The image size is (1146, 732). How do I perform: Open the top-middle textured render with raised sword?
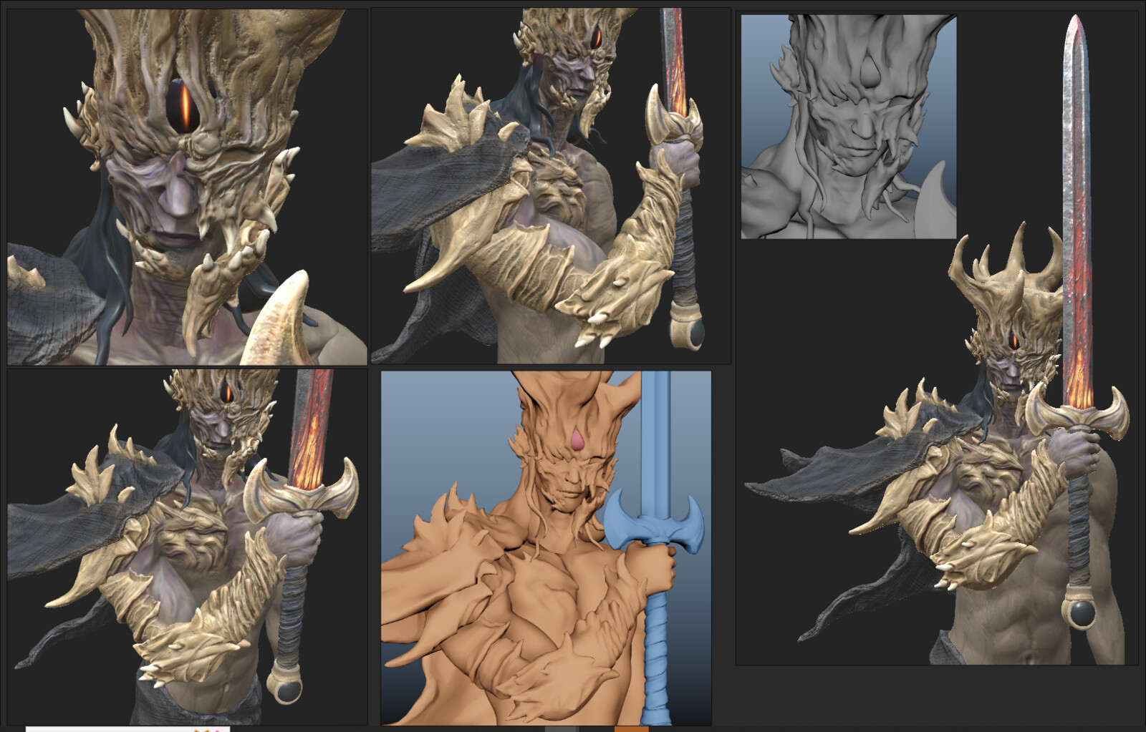click(552, 186)
